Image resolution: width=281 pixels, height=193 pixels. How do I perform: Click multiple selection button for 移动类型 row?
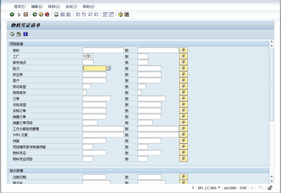pos(183,86)
